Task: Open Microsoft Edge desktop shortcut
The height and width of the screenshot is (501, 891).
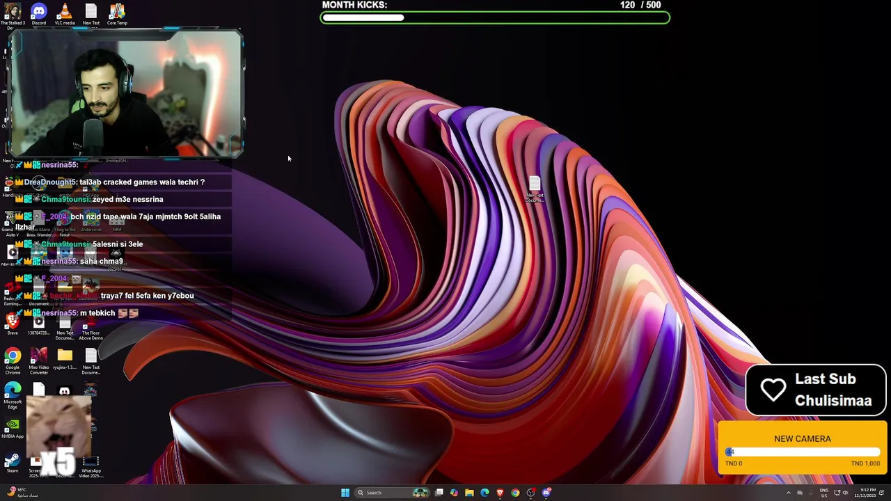Action: [x=13, y=395]
